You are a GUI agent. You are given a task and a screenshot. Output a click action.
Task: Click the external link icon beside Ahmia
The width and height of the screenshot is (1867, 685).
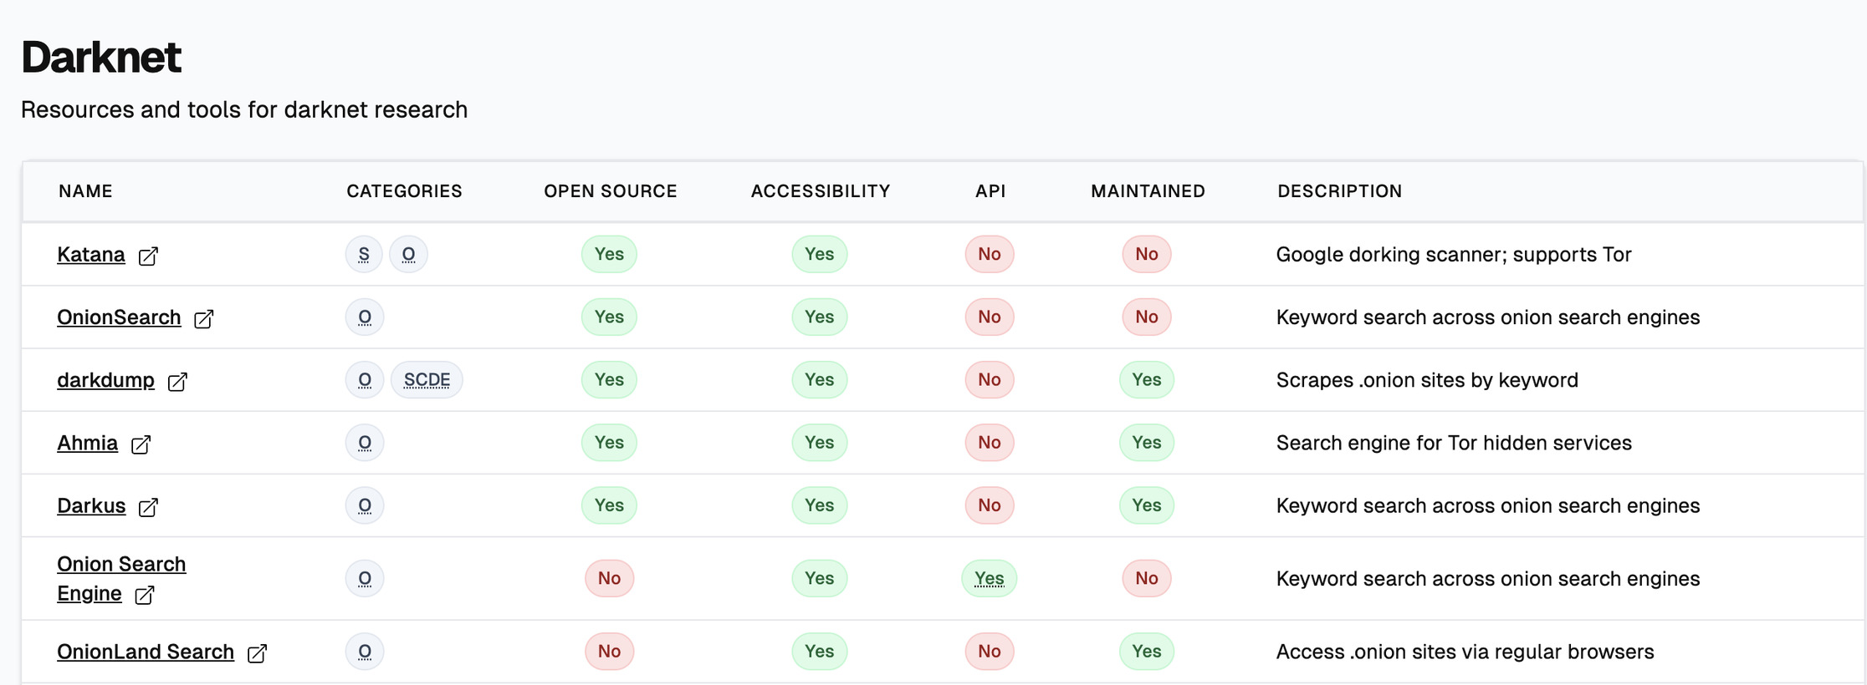(141, 444)
